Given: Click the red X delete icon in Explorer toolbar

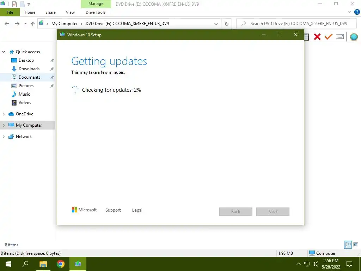Looking at the screenshot, I should click(x=317, y=37).
